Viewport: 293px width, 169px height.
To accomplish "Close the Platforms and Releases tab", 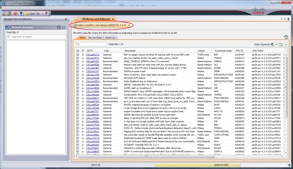I will [113, 19].
